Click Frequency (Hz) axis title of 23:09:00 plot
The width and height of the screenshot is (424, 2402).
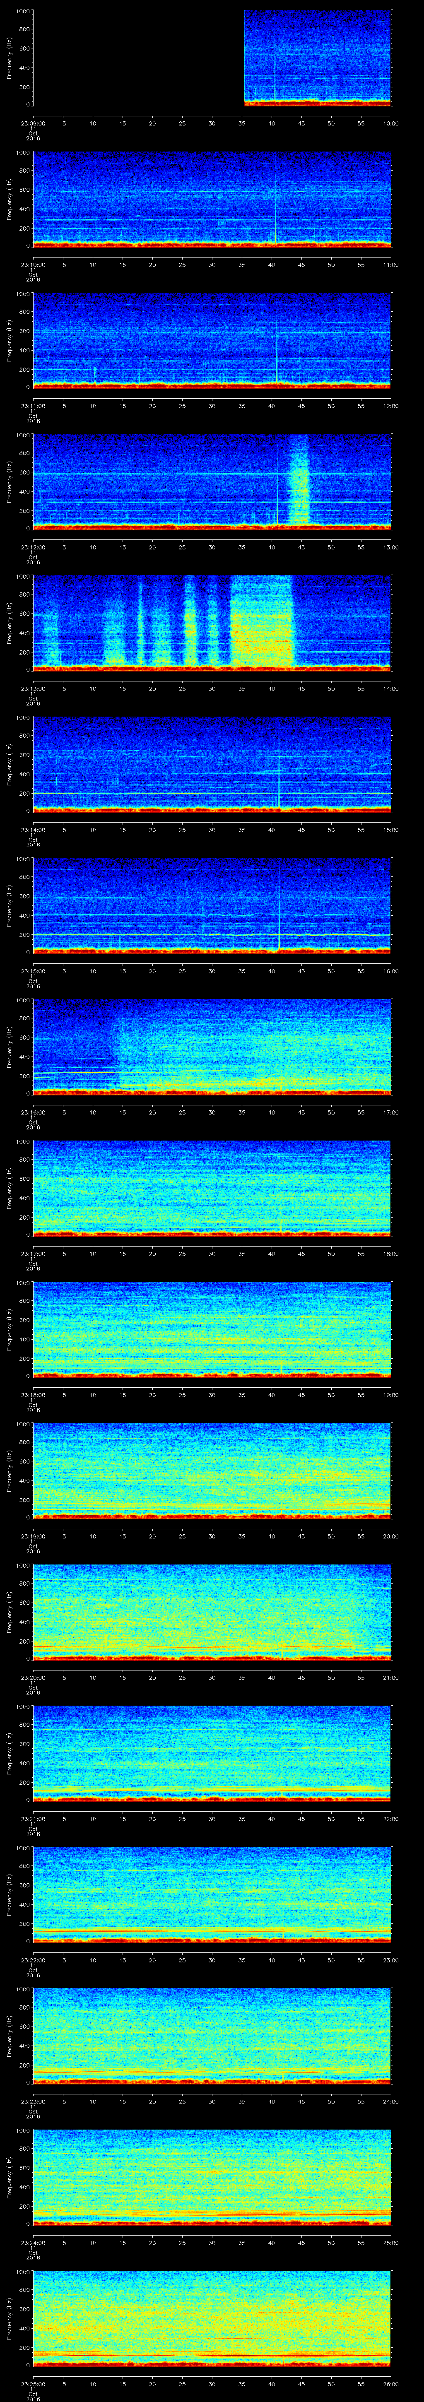(x=10, y=58)
